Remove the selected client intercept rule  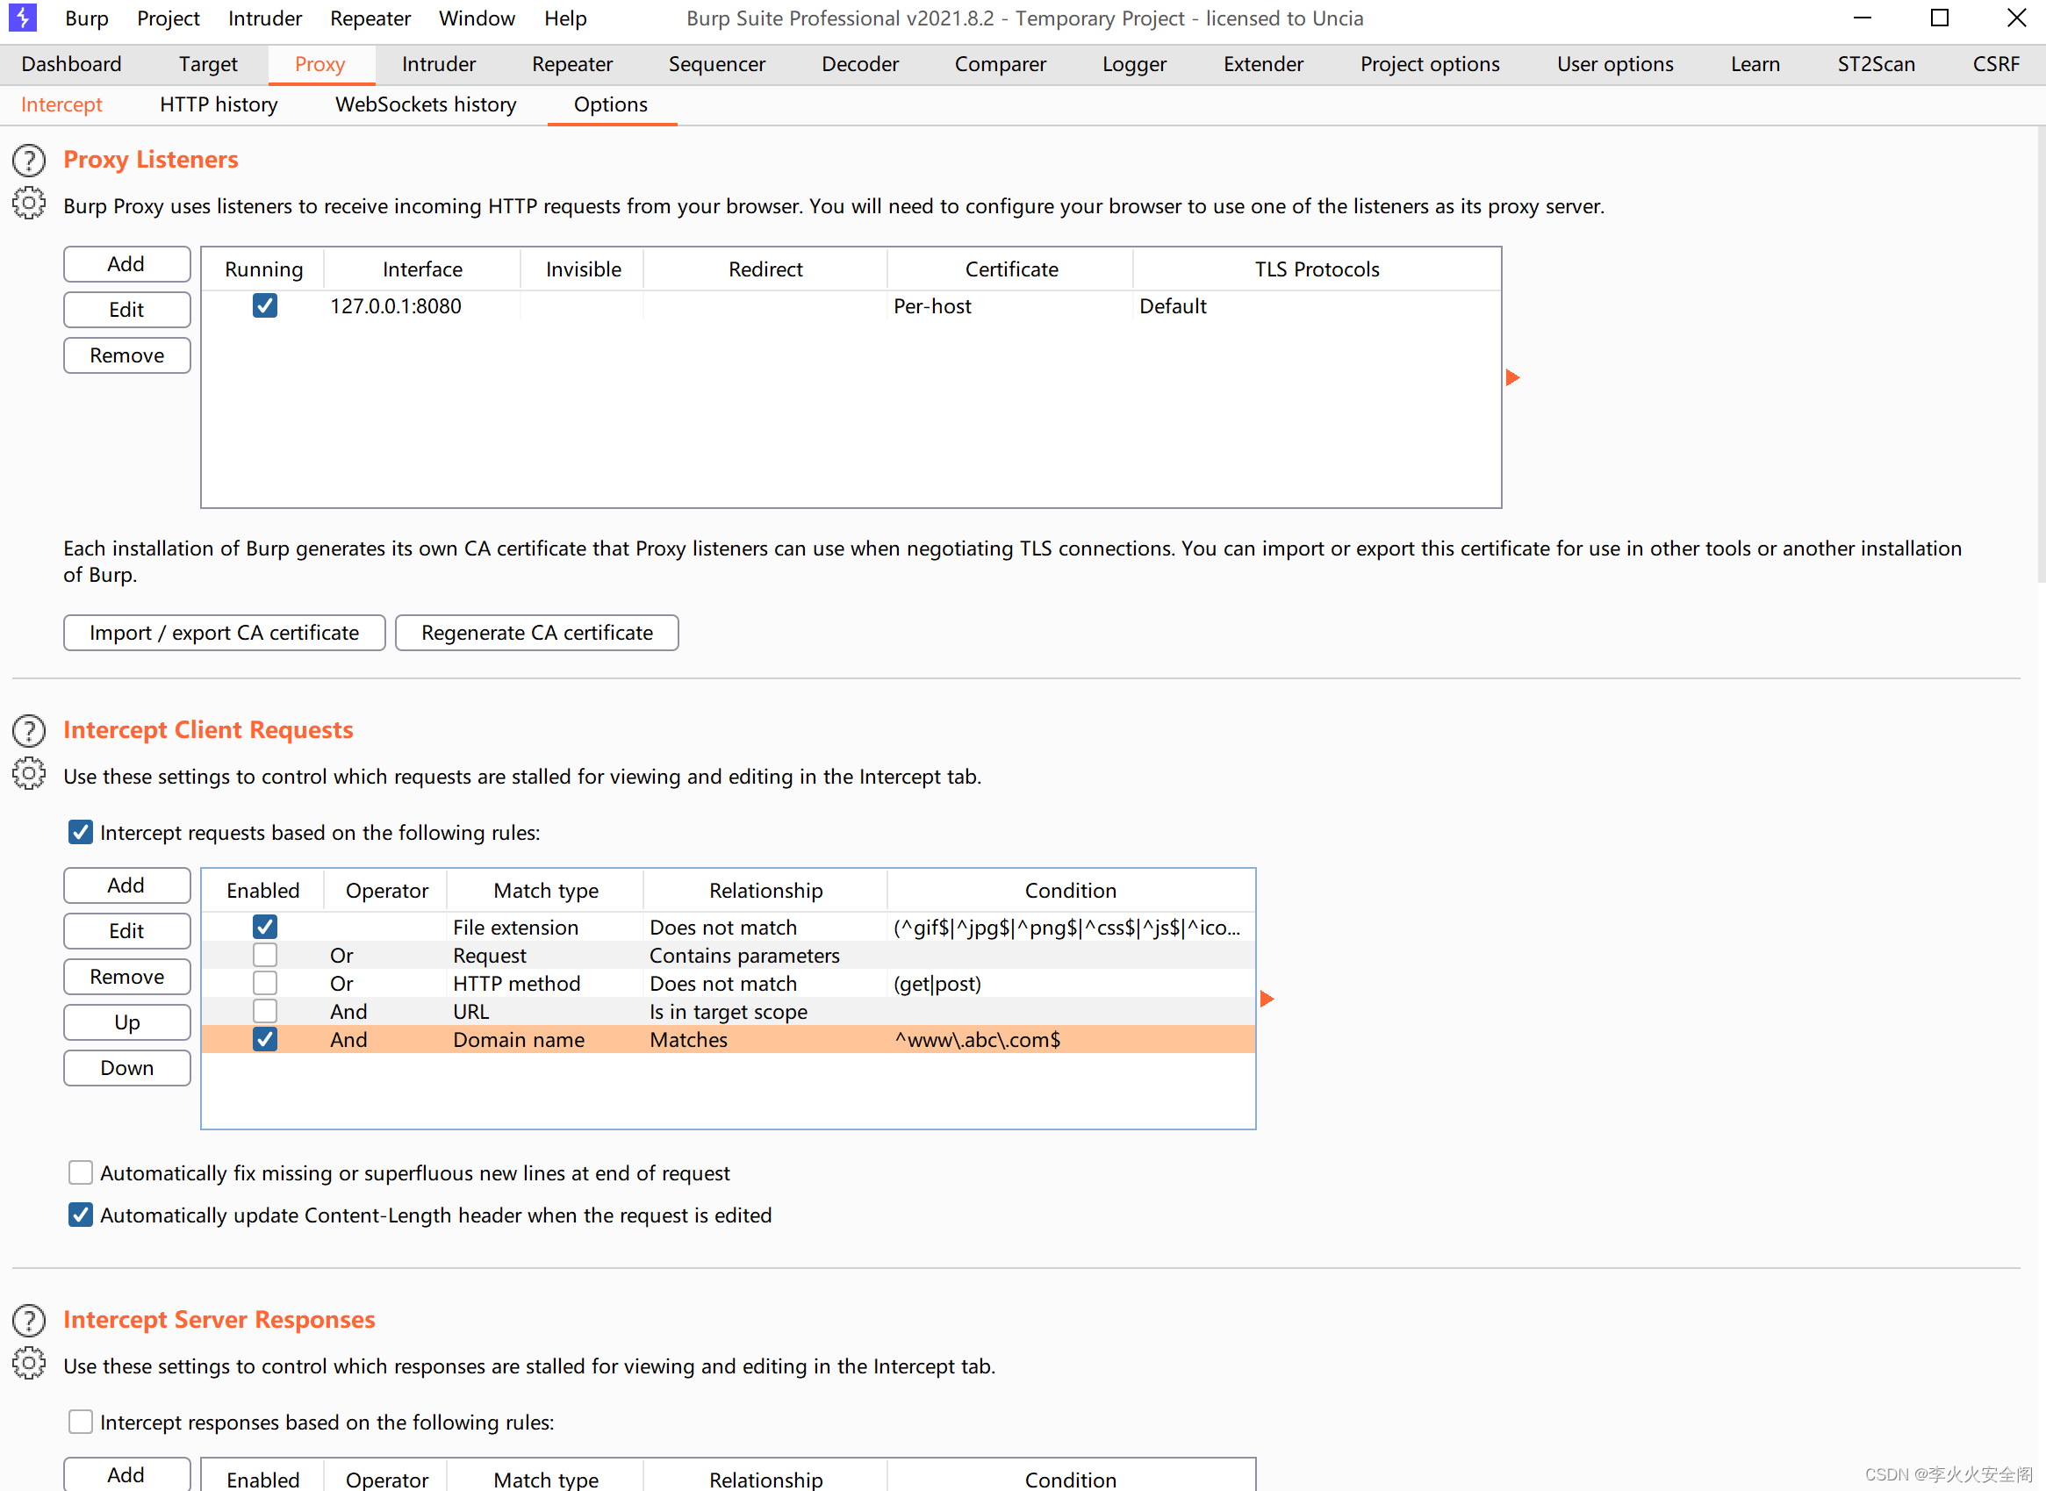coord(126,977)
